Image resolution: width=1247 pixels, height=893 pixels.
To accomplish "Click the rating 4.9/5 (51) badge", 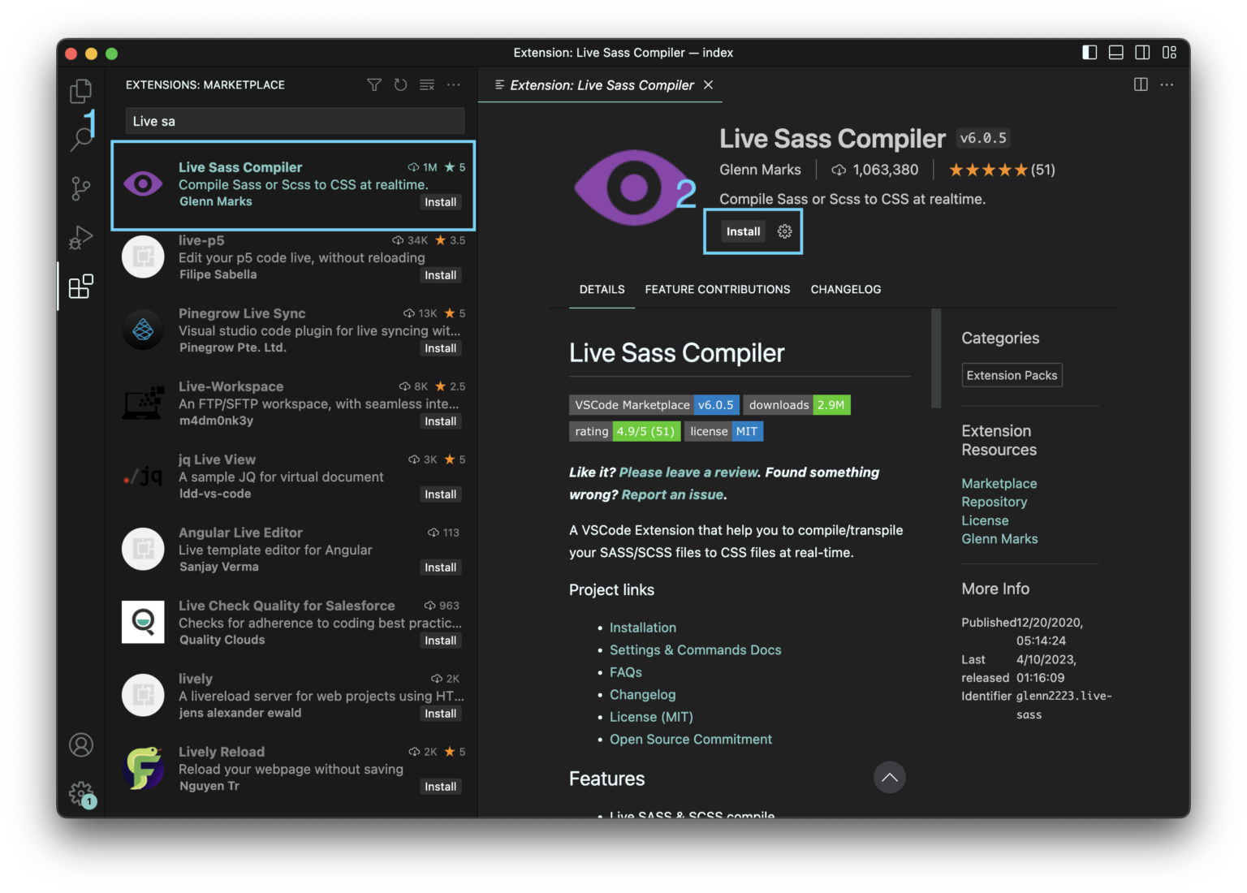I will tap(625, 431).
